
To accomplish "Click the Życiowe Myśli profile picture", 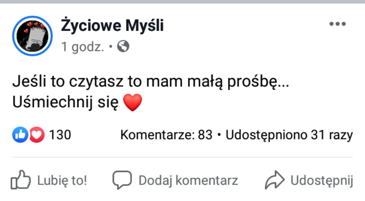I will point(32,36).
